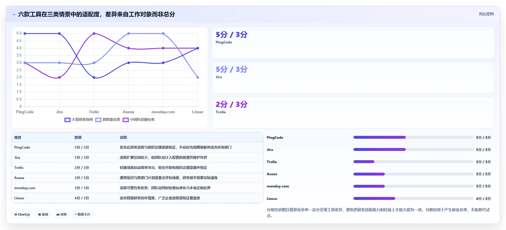The image size is (506, 230).
Task: Click the 对比矩阵 label in the header
Action: tap(486, 14)
